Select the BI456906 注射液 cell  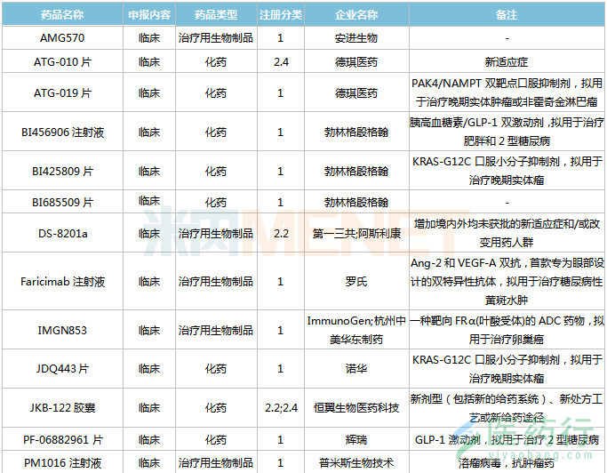tap(62, 132)
